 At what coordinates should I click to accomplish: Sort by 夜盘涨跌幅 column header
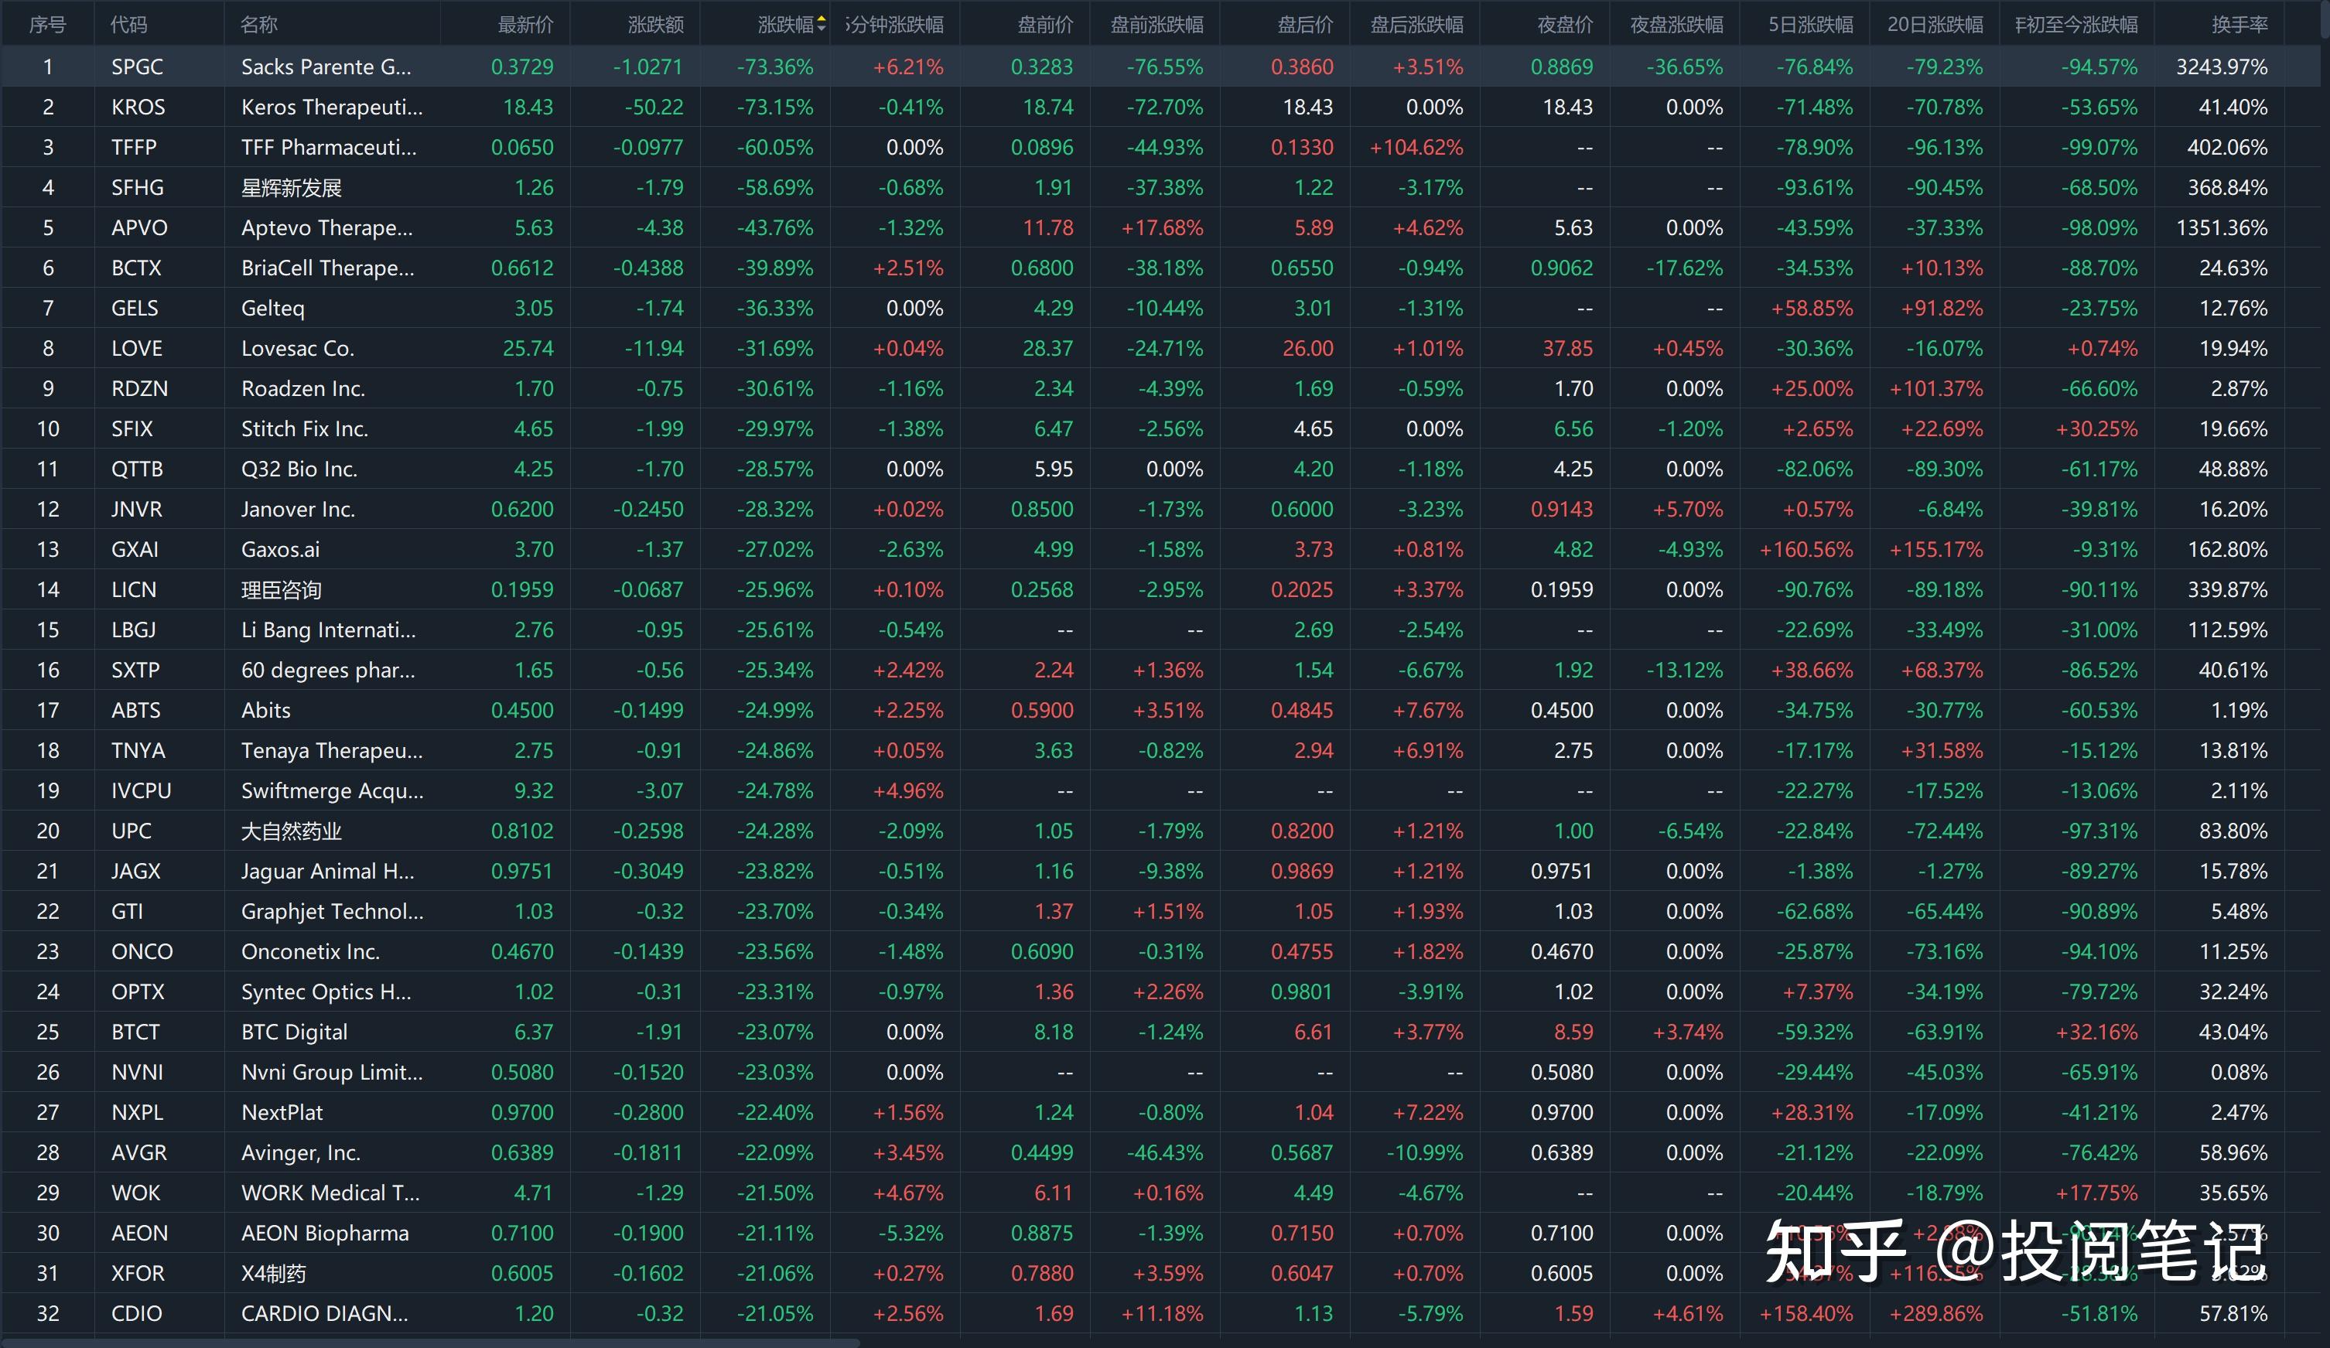1676,25
